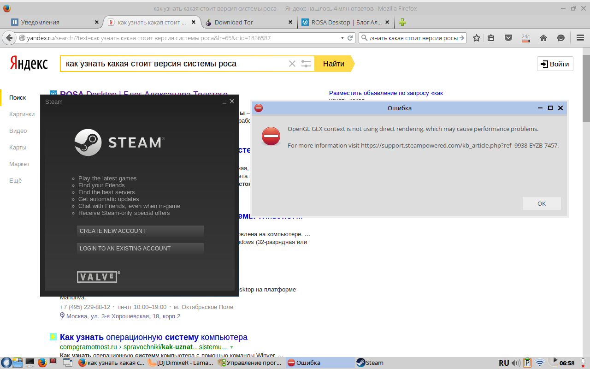Go to the Firefox home page icon
590x369 pixels.
543,38
